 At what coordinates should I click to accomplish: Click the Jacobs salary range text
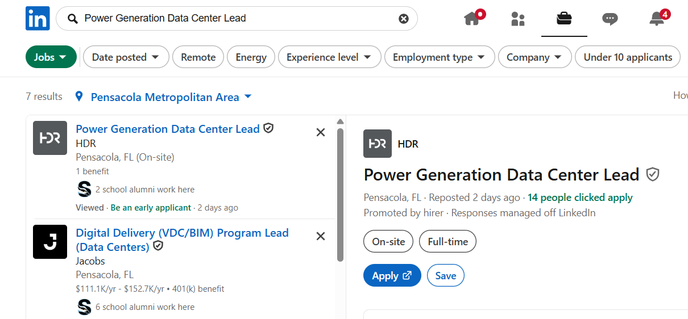click(120, 289)
